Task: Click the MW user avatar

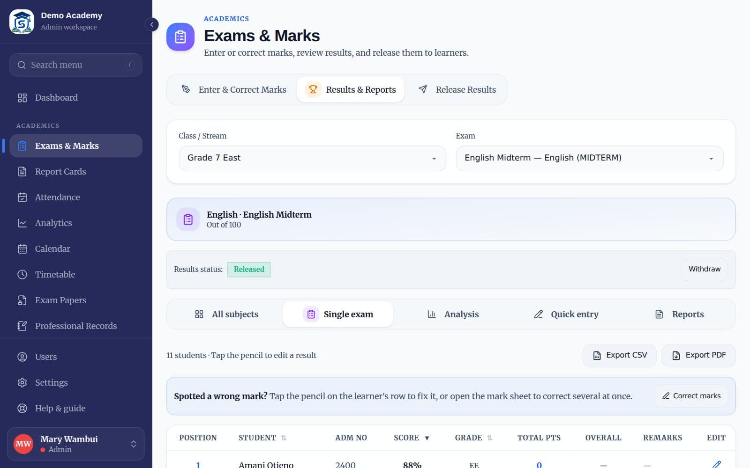Action: [x=23, y=444]
